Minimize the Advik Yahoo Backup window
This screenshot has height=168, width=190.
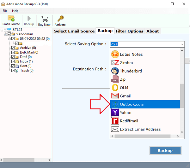point(161,4)
